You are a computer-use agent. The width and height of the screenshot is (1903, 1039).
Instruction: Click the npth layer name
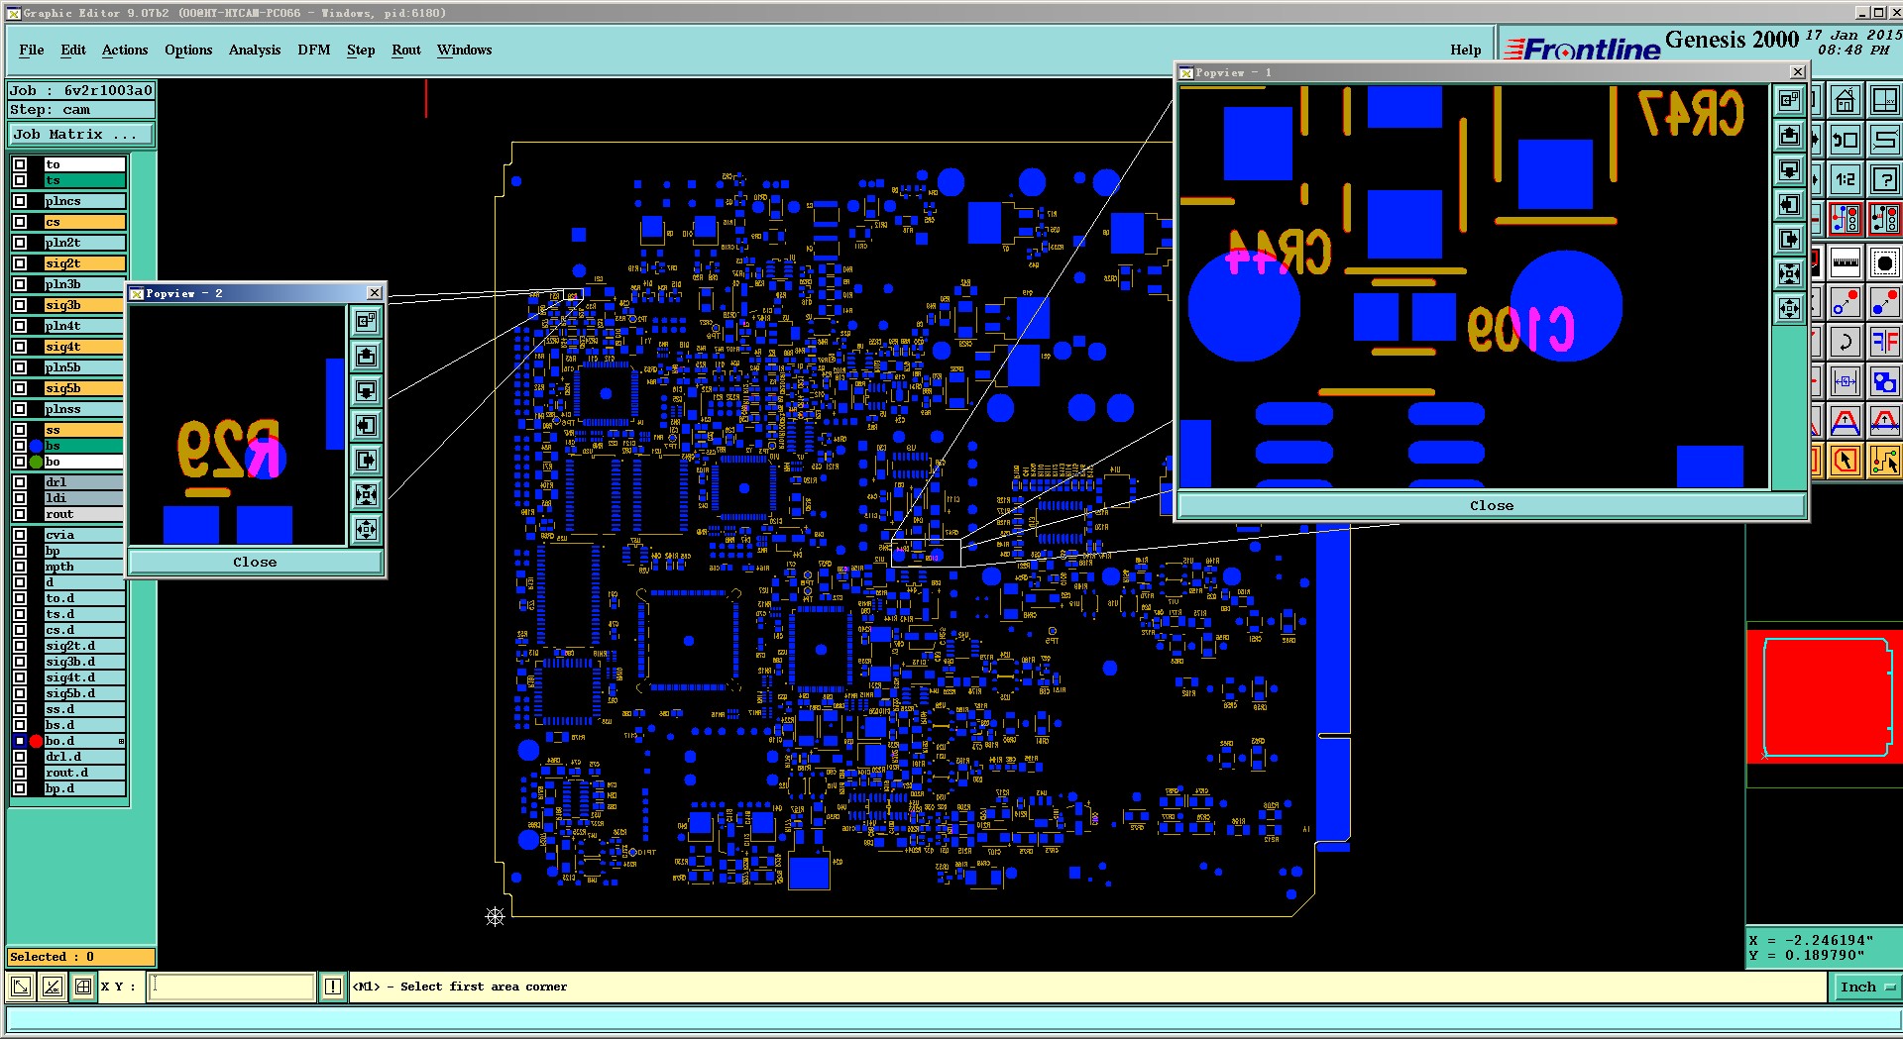84,567
